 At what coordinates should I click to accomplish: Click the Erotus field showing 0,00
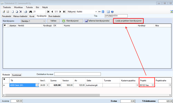click(x=128, y=101)
